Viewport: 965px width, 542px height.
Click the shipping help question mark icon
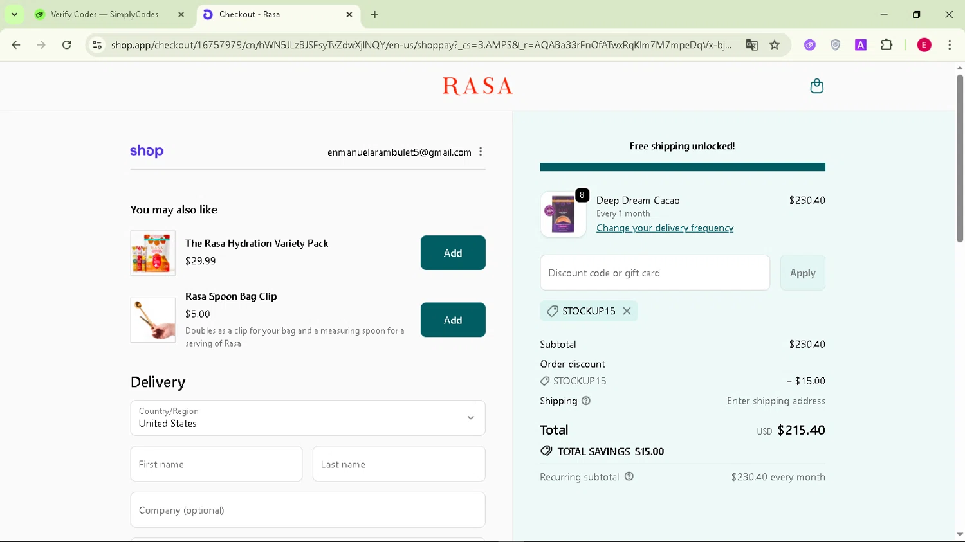586,401
